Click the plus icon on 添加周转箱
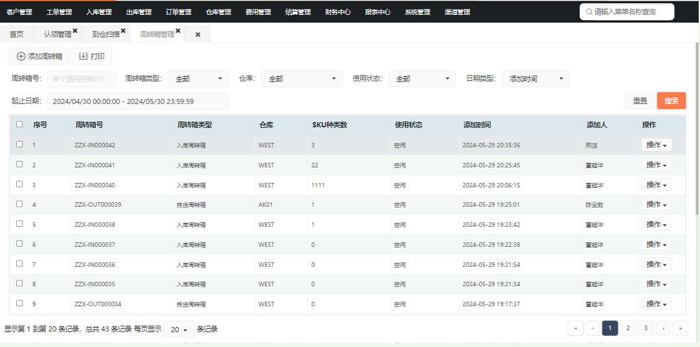700x347 pixels. coord(21,56)
